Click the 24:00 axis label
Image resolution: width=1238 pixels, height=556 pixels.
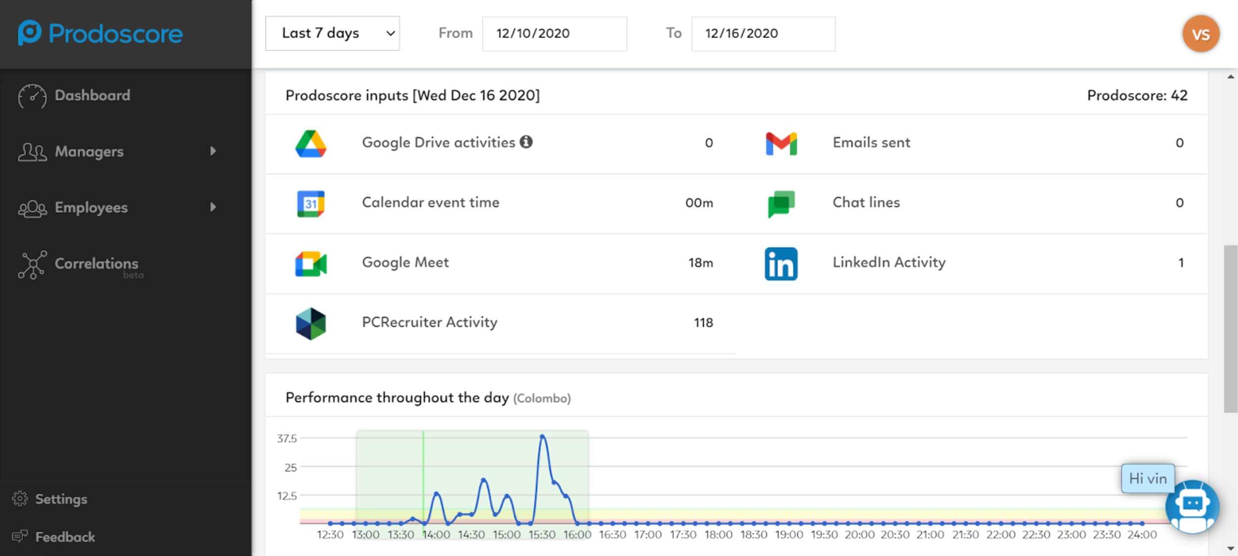coord(1142,535)
